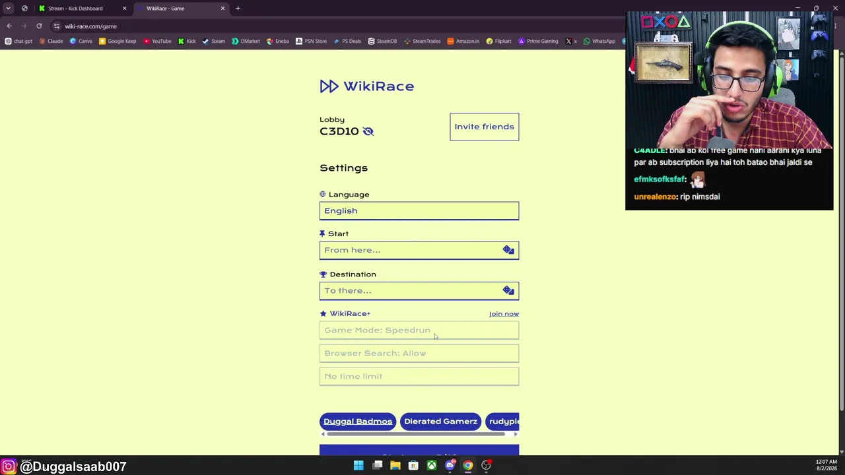Open the Google Keep bookmark

(118, 41)
